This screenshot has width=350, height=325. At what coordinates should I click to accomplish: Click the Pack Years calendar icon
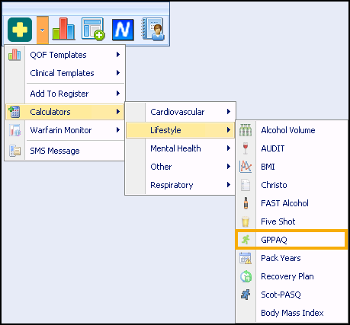click(246, 258)
